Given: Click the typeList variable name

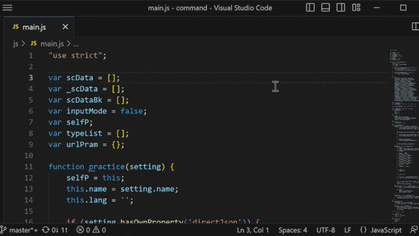Looking at the screenshot, I should click(x=84, y=133).
